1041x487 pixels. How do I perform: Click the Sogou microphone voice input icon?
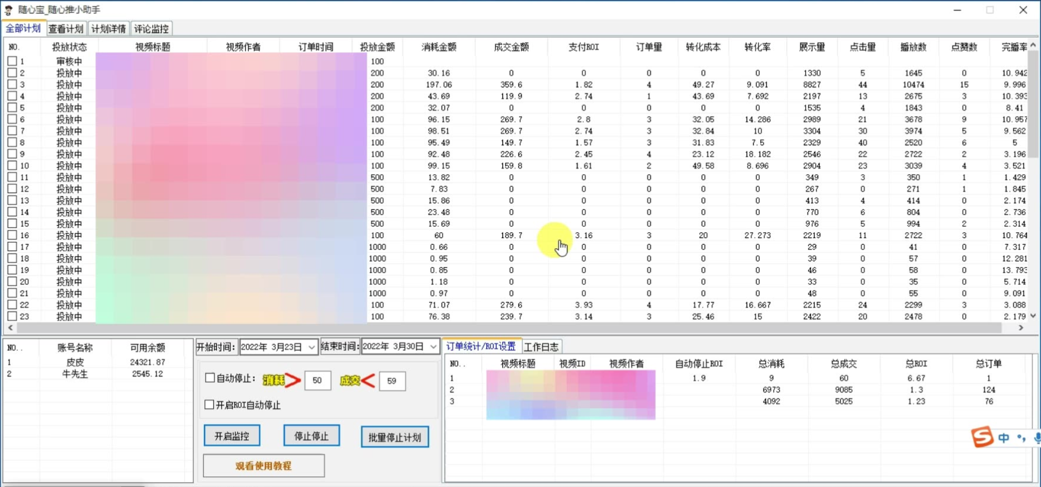(x=1037, y=438)
